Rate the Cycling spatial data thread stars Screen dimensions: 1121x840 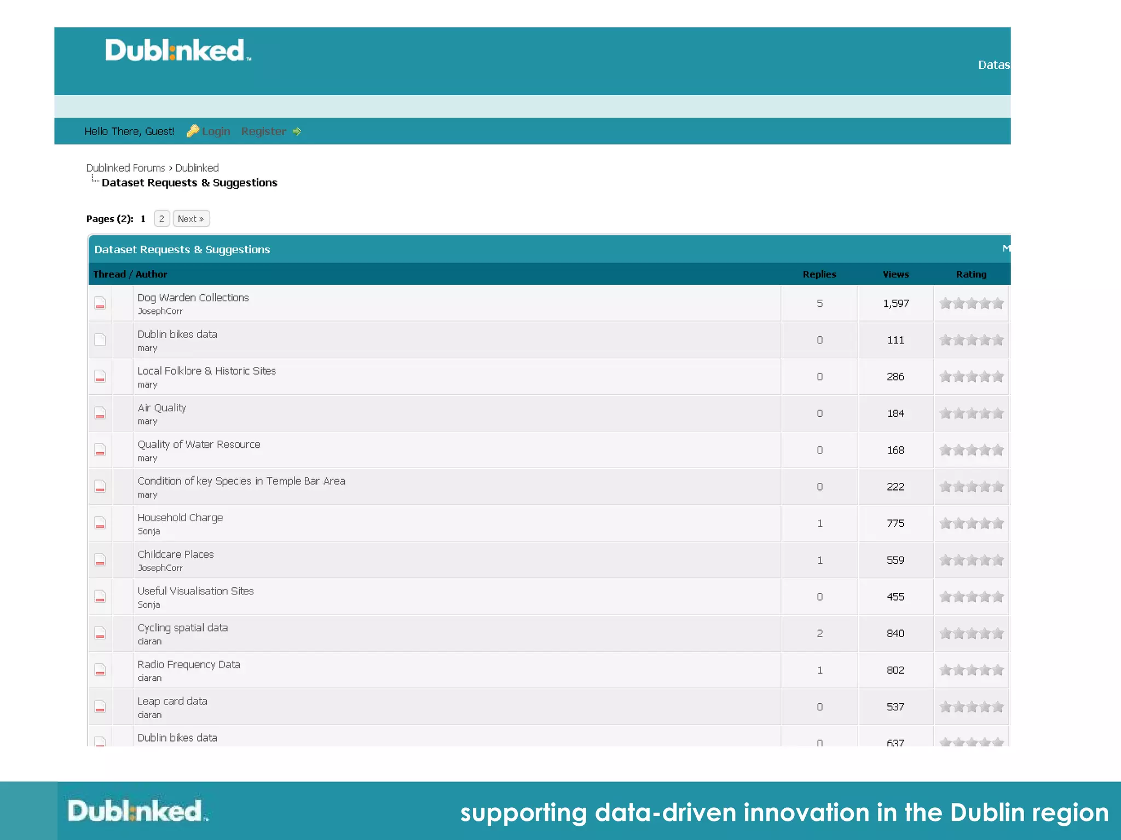point(972,633)
